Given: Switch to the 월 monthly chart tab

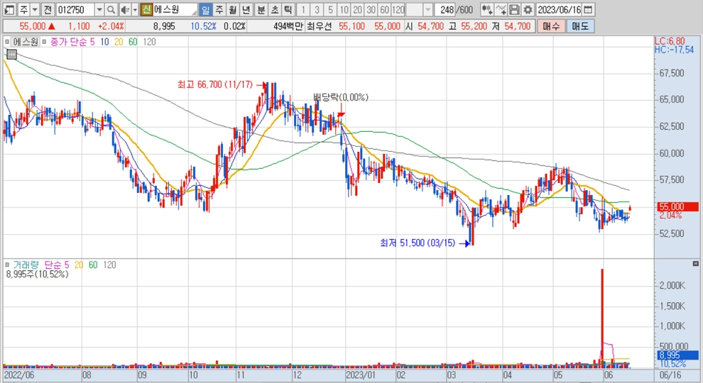Looking at the screenshot, I should [232, 10].
